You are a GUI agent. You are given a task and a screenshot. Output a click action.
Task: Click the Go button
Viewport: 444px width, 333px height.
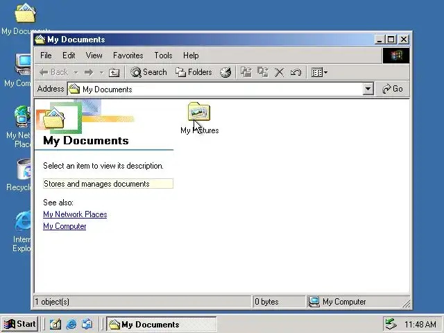[393, 89]
